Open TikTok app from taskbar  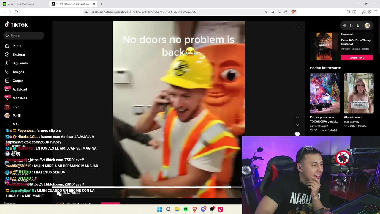point(221,209)
